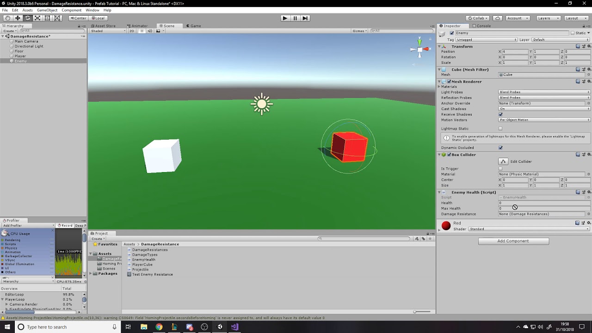Open Mesh Renderer settings gear
This screenshot has width=592, height=333.
[x=589, y=81]
